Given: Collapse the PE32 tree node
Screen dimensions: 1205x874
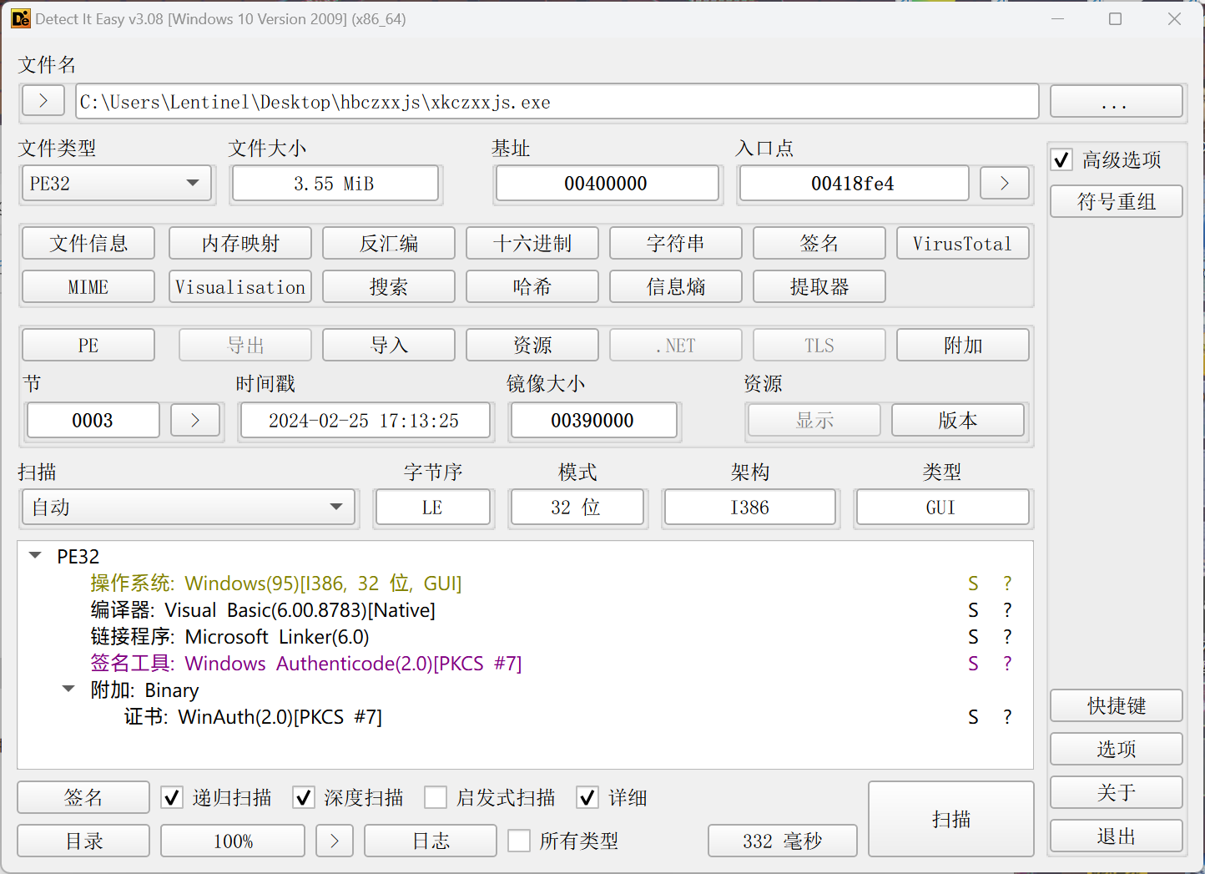Looking at the screenshot, I should pos(35,556).
